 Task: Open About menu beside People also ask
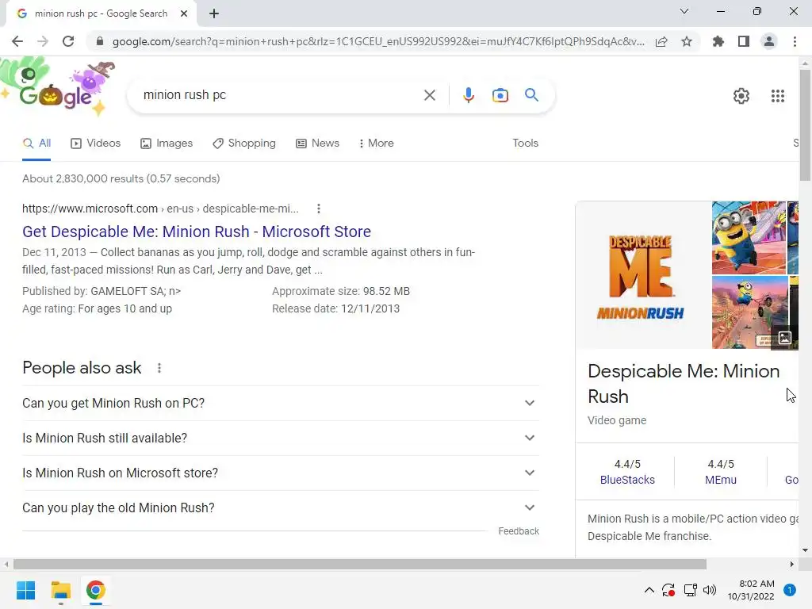(159, 368)
